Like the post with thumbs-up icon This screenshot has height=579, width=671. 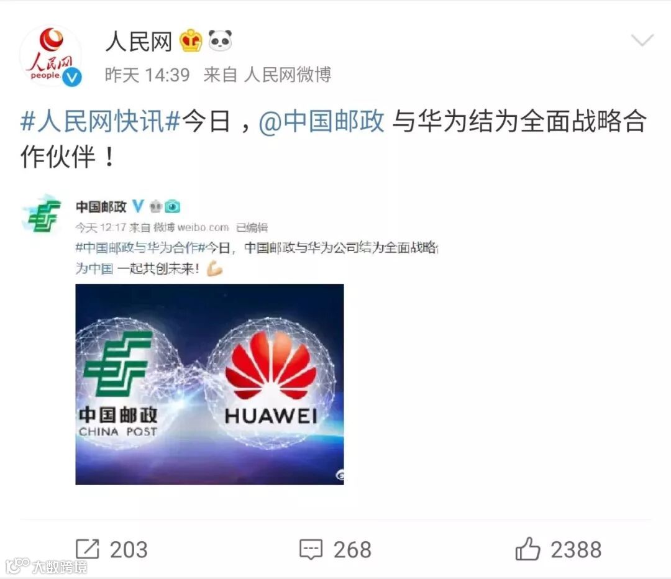pyautogui.click(x=527, y=549)
